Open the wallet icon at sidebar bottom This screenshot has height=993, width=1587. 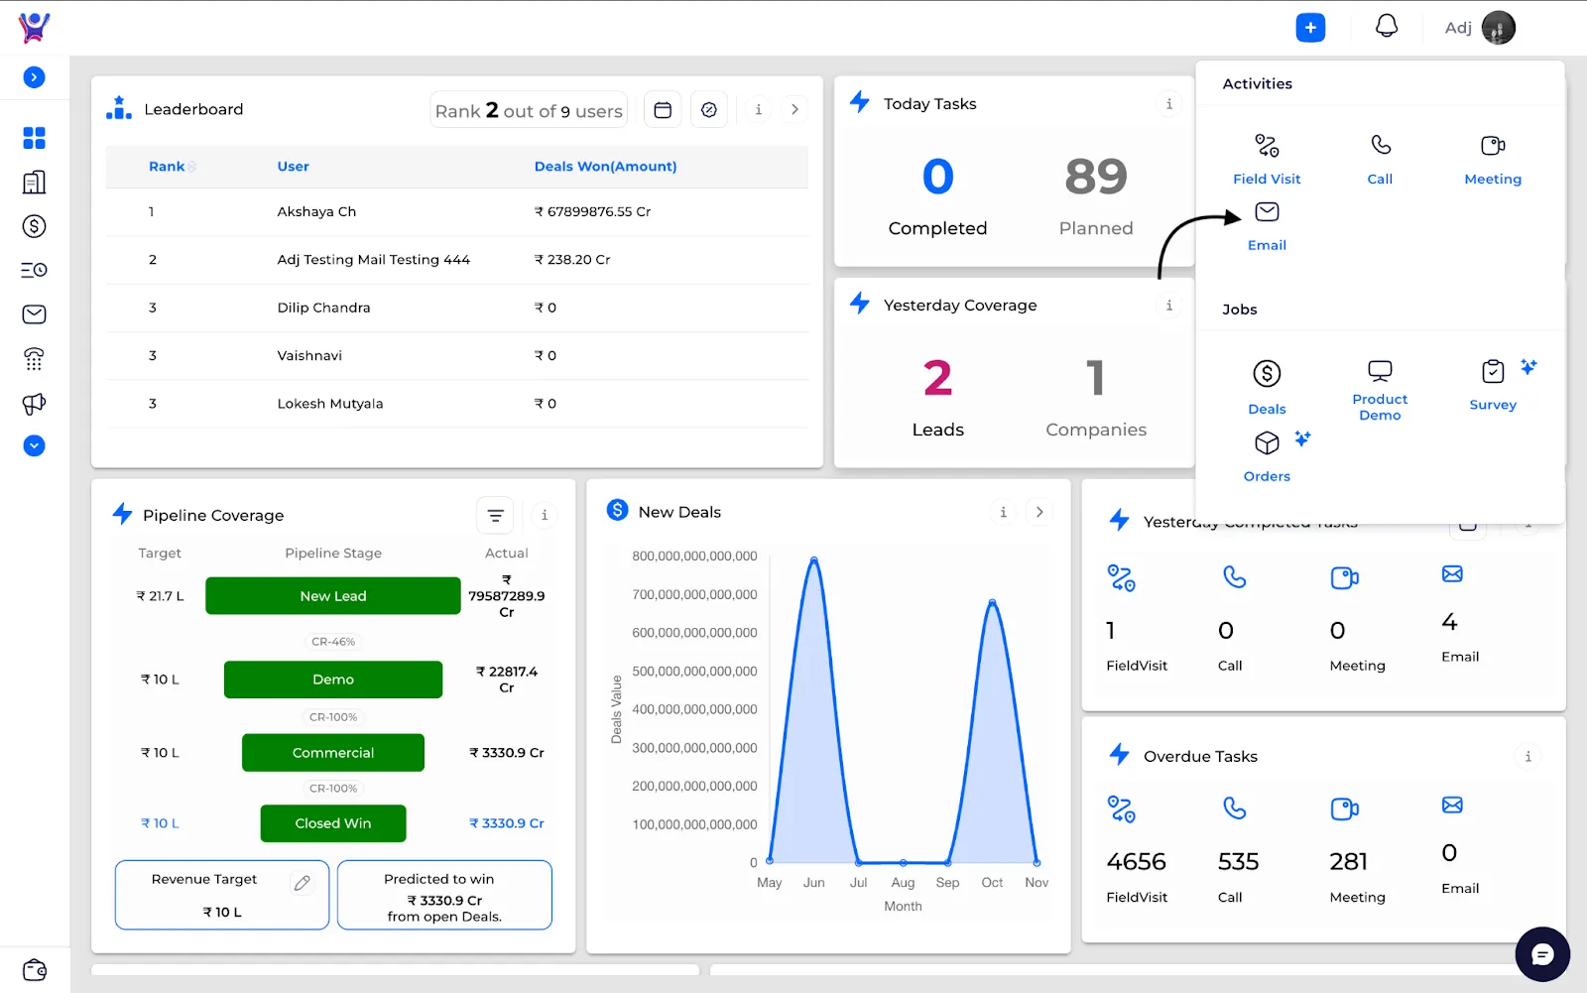[x=34, y=969]
